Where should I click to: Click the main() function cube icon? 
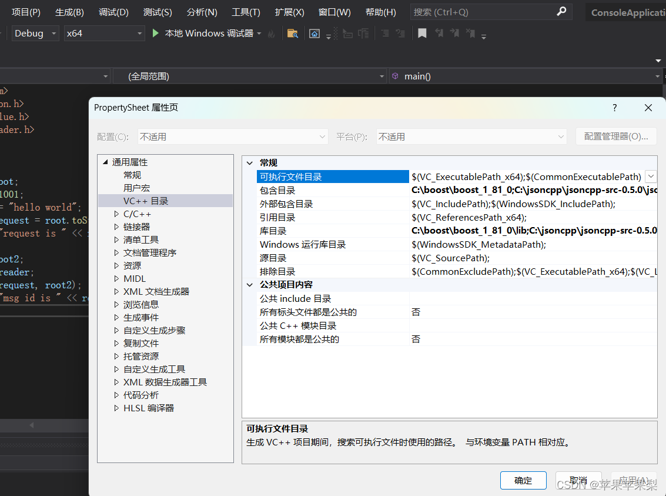[395, 76]
